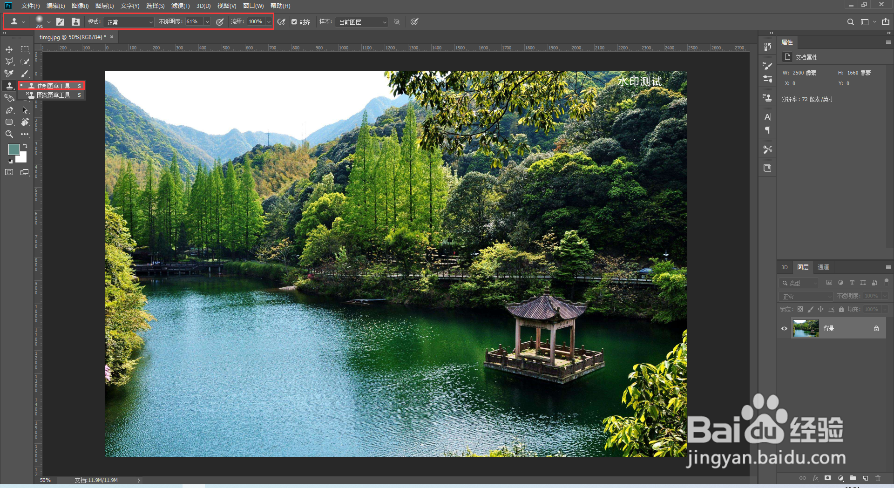
Task: Add a layer style (fx)
Action: pos(815,478)
